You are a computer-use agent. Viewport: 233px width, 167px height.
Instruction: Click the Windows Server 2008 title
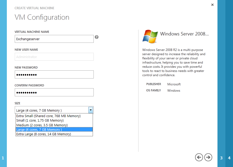pyautogui.click(x=184, y=34)
